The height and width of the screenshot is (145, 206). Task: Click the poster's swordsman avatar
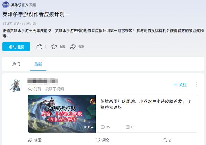coord(15,85)
